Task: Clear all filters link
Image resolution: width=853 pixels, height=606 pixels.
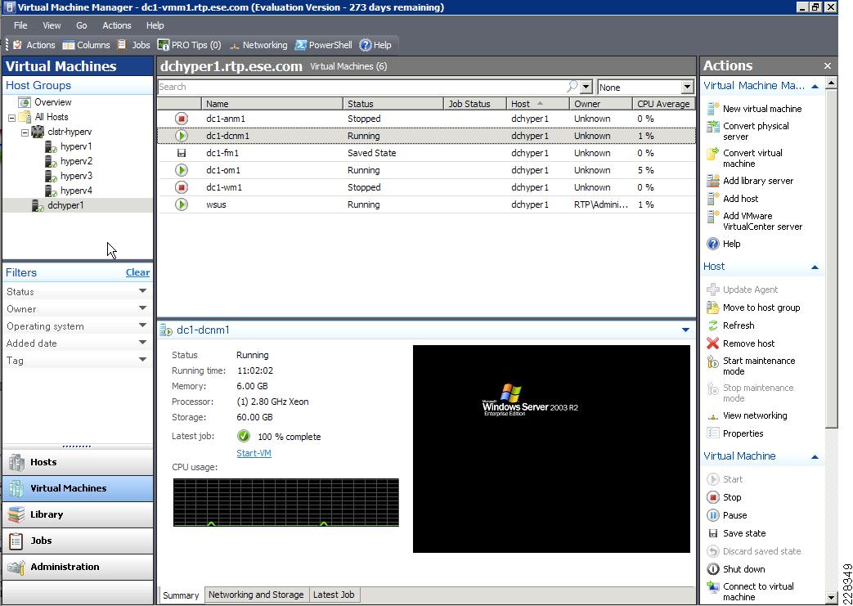Action: click(x=137, y=272)
